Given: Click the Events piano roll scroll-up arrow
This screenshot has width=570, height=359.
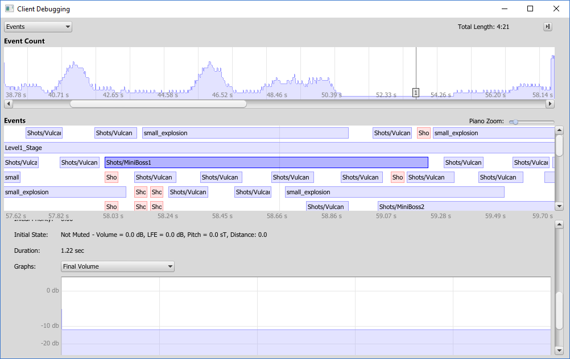Looking at the screenshot, I should click(559, 130).
